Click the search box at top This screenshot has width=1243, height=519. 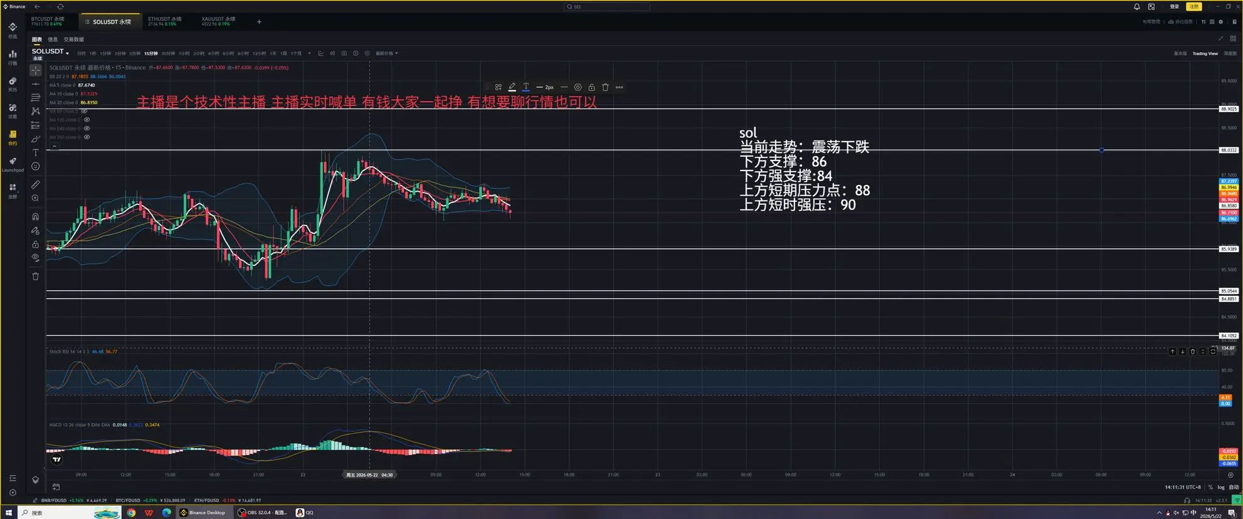606,6
